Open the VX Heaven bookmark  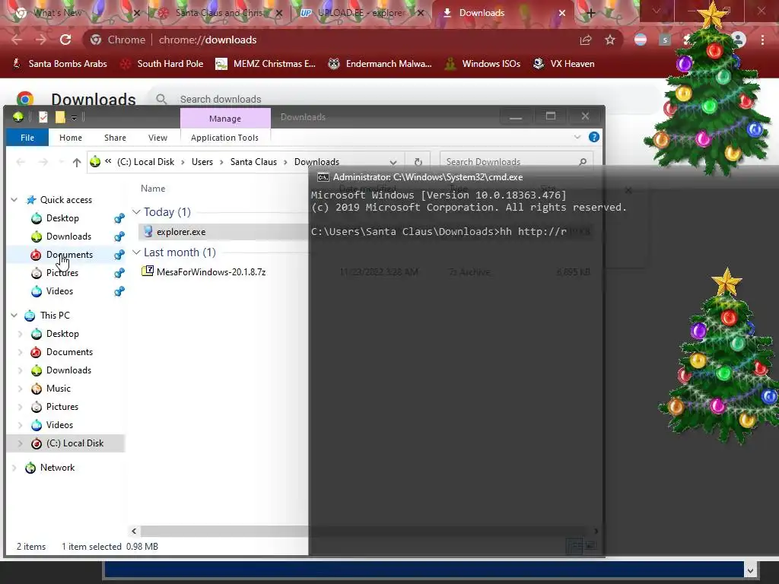tap(564, 64)
